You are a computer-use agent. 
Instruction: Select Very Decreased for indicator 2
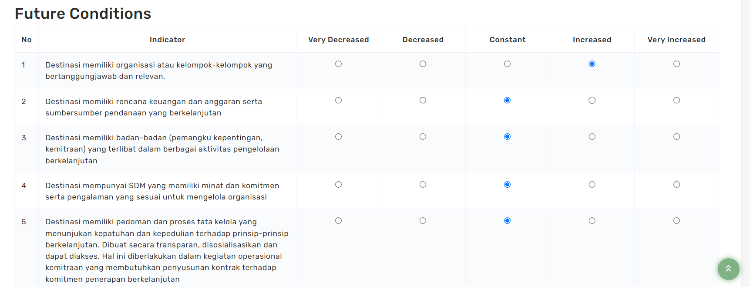tap(338, 101)
